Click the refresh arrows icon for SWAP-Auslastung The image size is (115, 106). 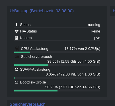17,69
